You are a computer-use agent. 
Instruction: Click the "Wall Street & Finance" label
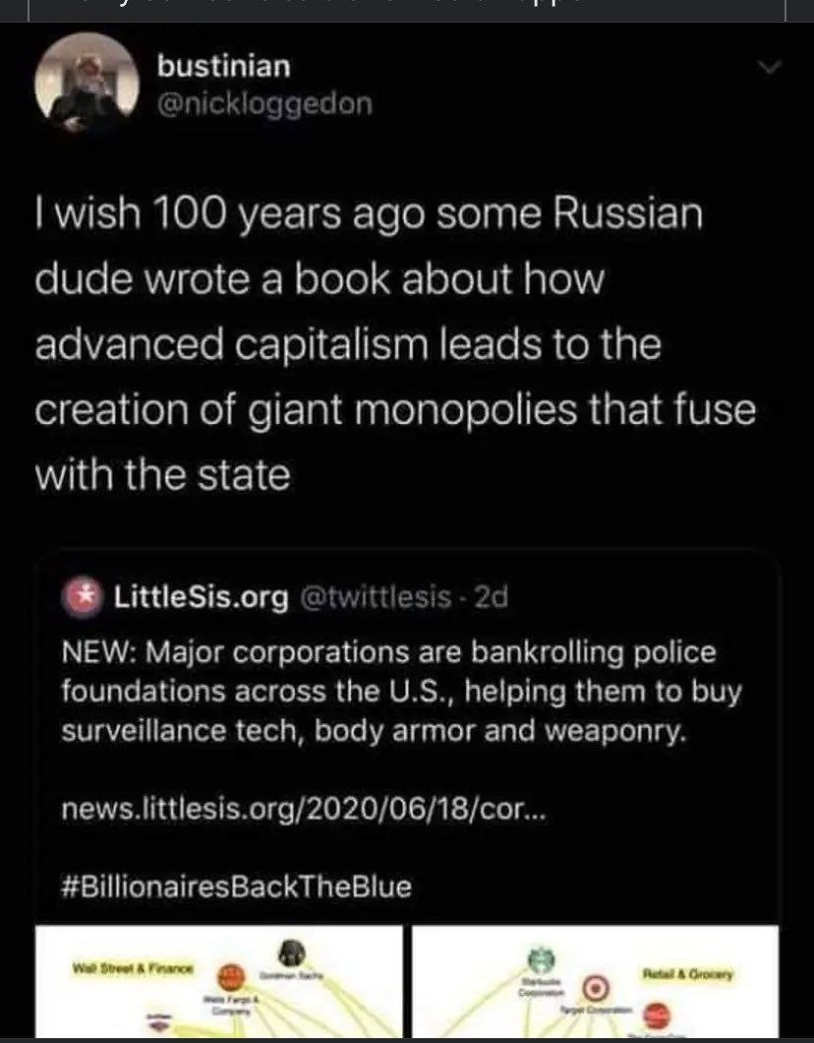134,969
